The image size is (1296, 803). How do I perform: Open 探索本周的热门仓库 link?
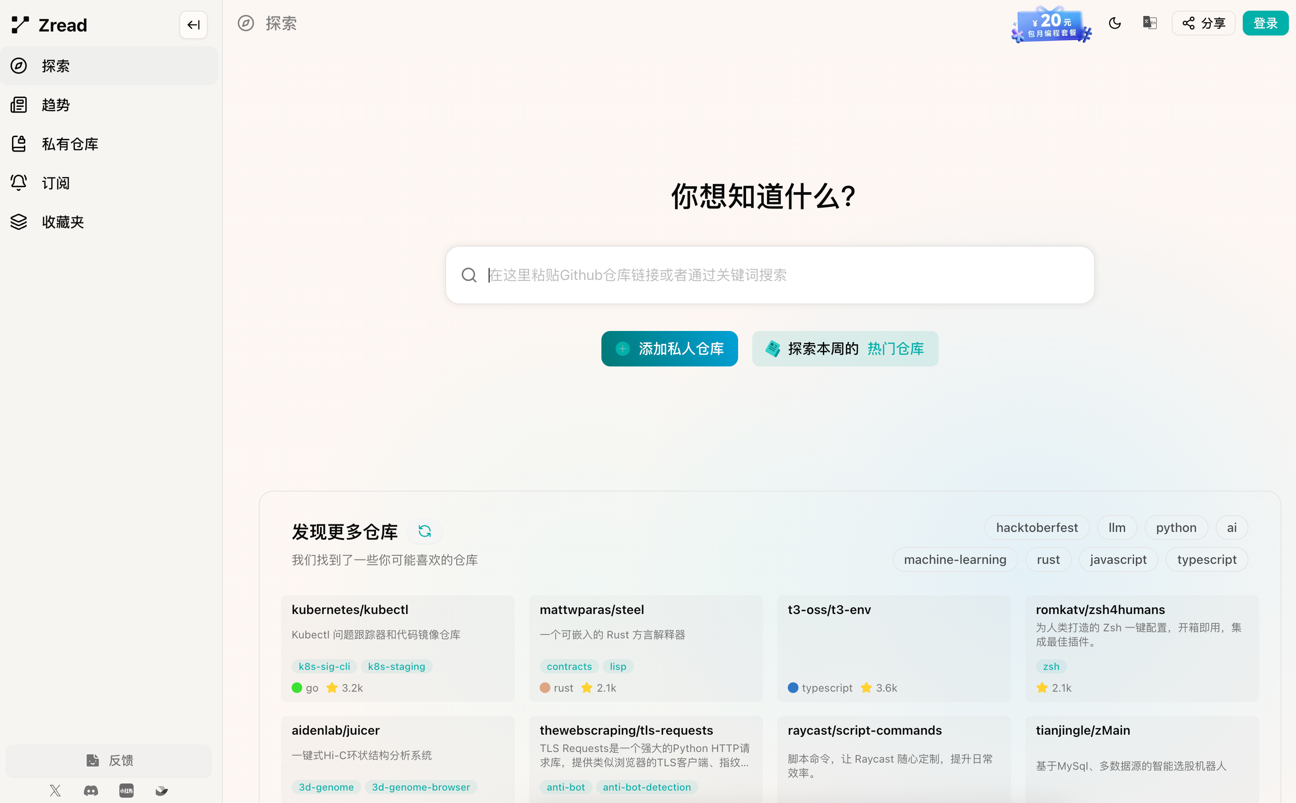(845, 348)
